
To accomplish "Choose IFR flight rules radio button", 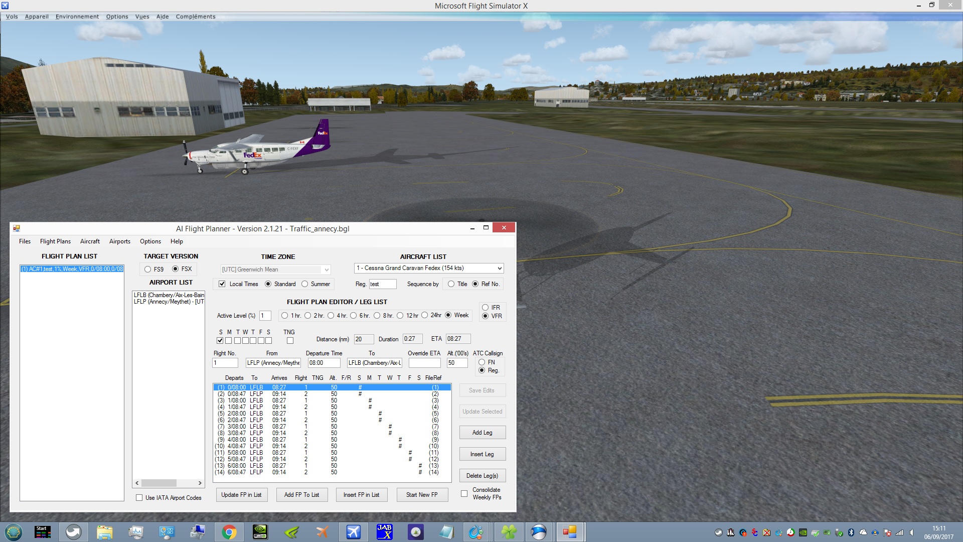I will (485, 308).
